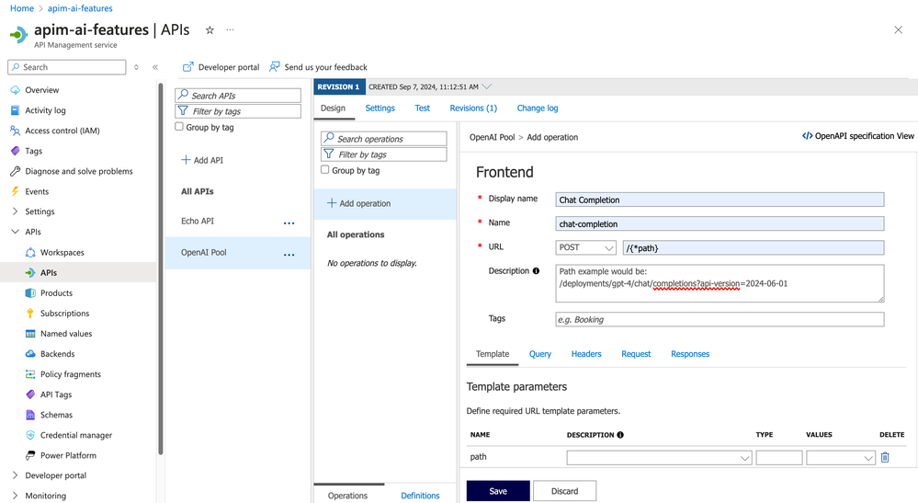Open the ellipsis menu for Echo API
This screenshot has height=503, width=918.
(289, 223)
